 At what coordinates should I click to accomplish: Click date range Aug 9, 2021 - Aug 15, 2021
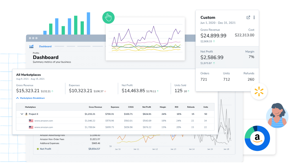30,79
